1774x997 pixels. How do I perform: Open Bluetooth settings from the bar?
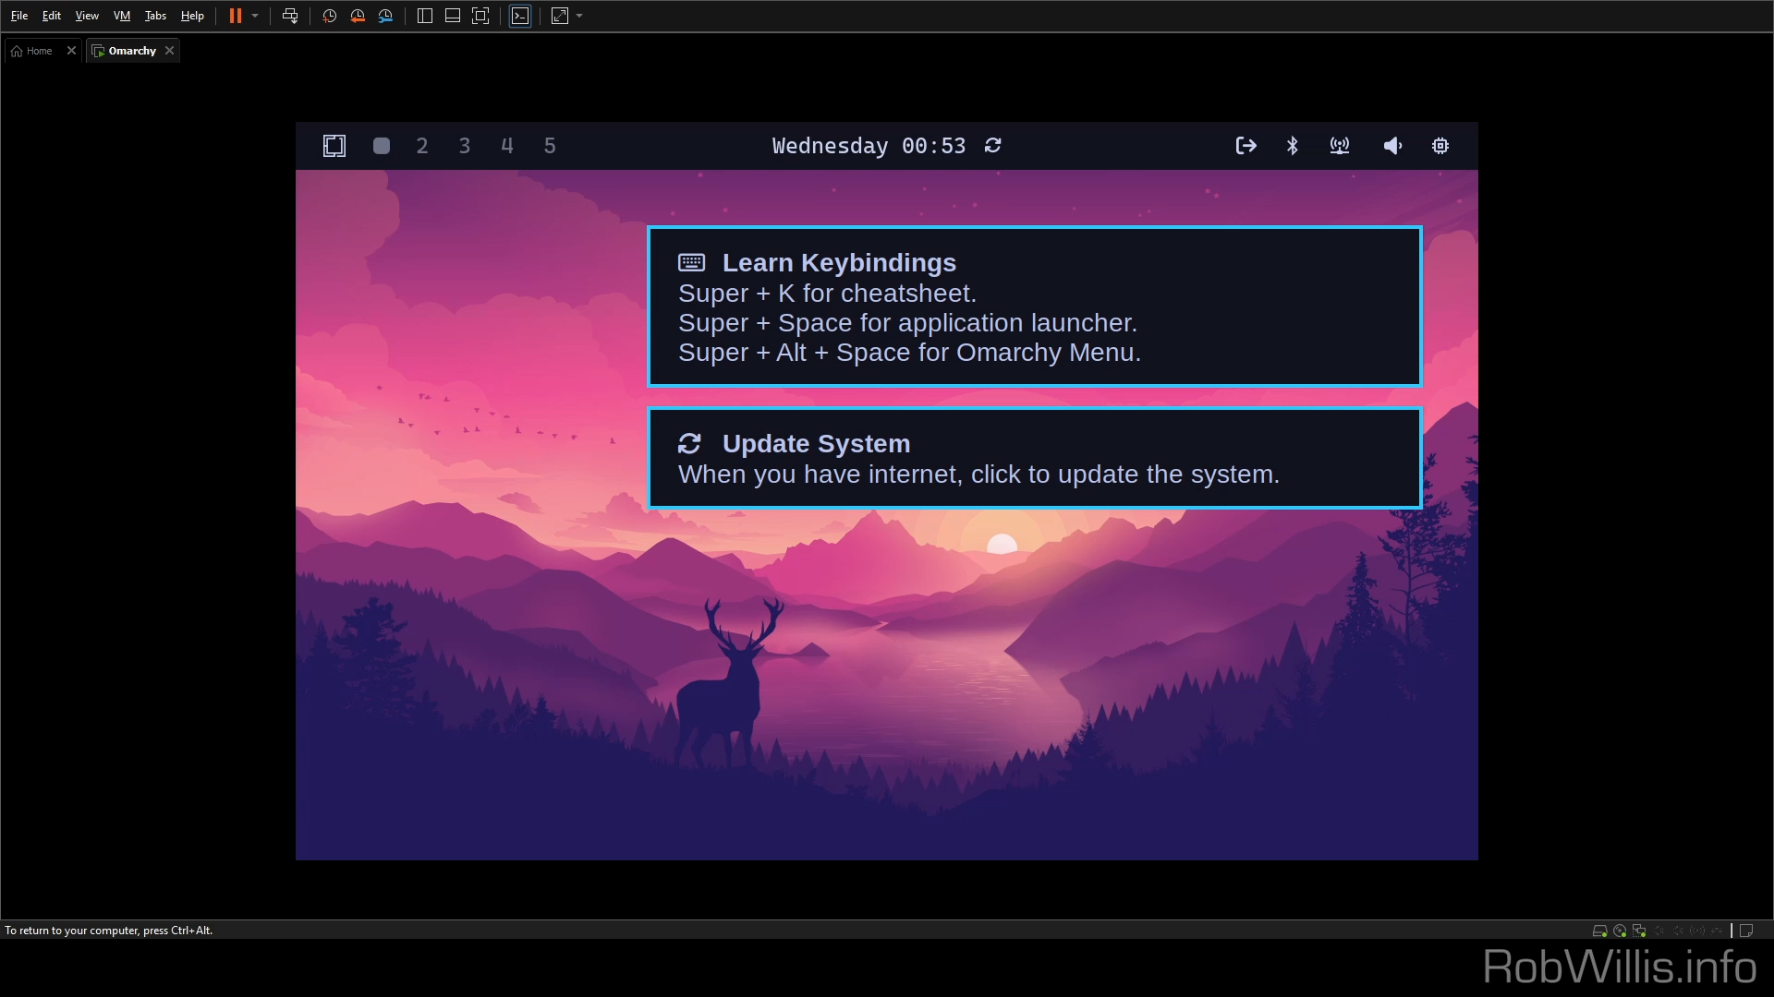[x=1293, y=146]
